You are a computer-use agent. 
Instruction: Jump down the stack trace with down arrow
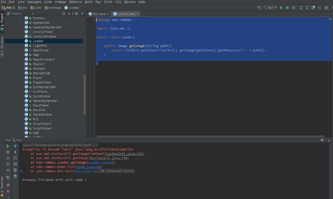pyautogui.click(x=15, y=152)
